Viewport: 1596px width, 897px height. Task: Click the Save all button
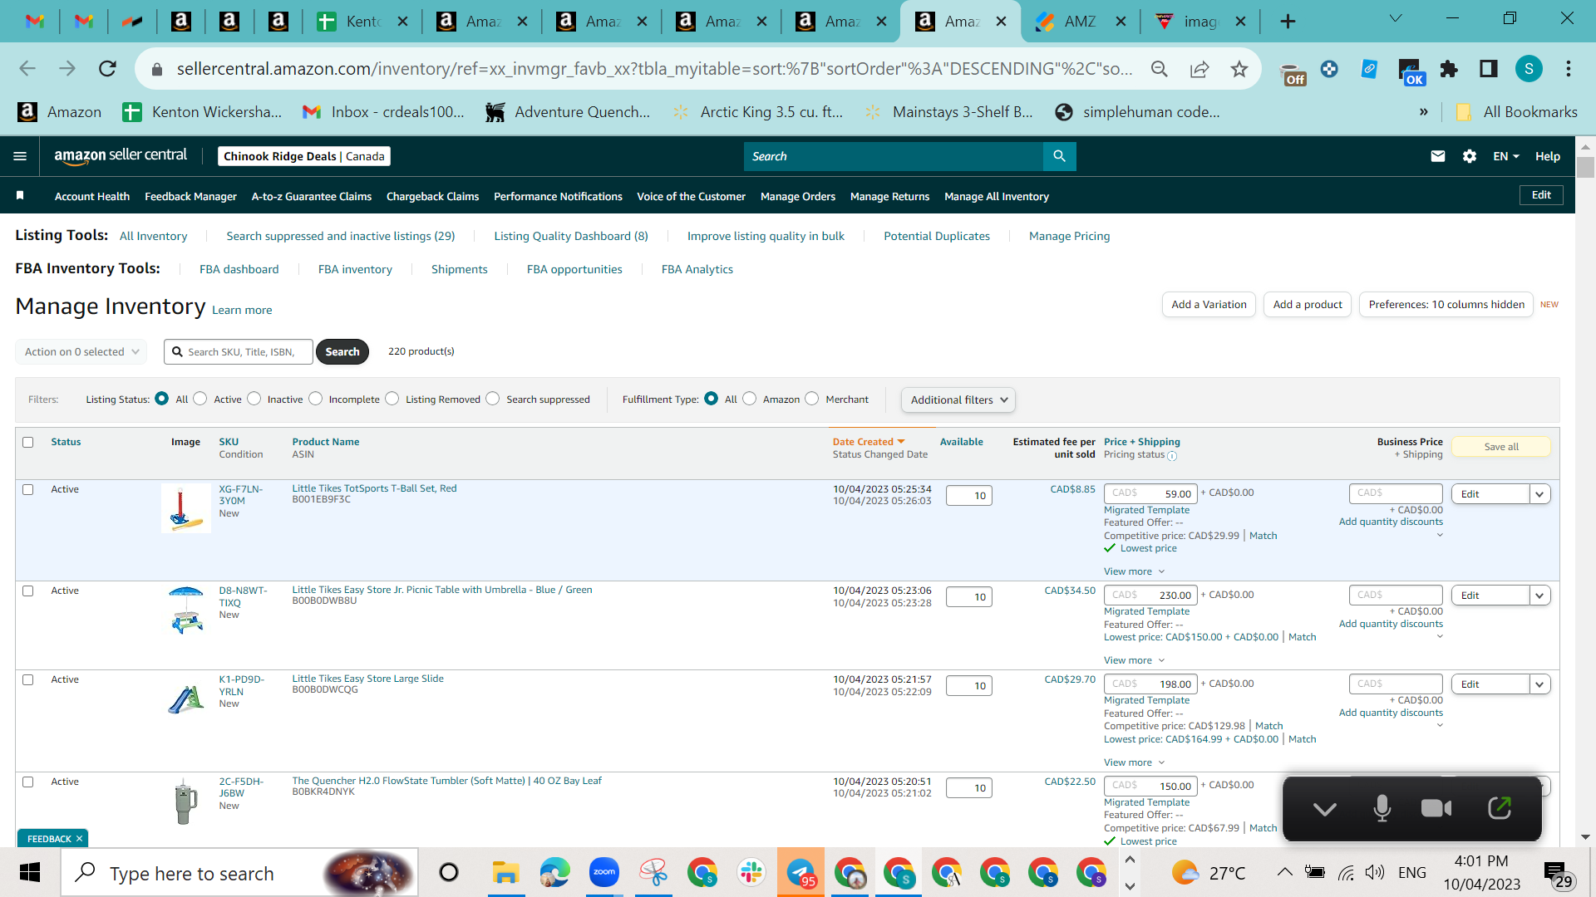point(1500,447)
